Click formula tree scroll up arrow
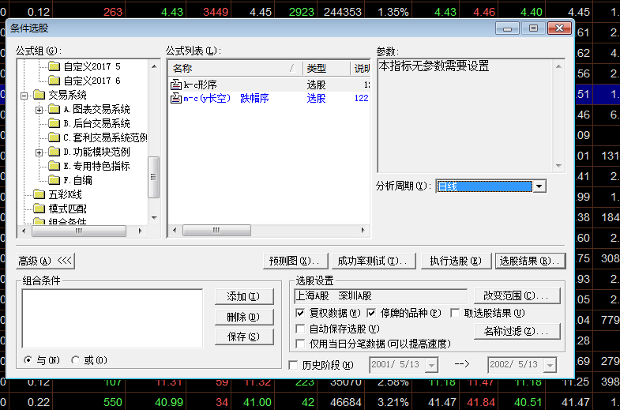This screenshot has width=620, height=410. tap(154, 66)
